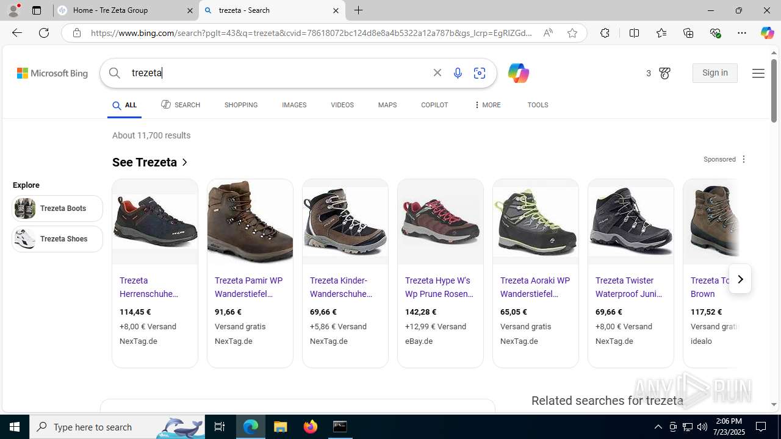Click the Sign in button
Image resolution: width=781 pixels, height=439 pixels.
point(715,73)
